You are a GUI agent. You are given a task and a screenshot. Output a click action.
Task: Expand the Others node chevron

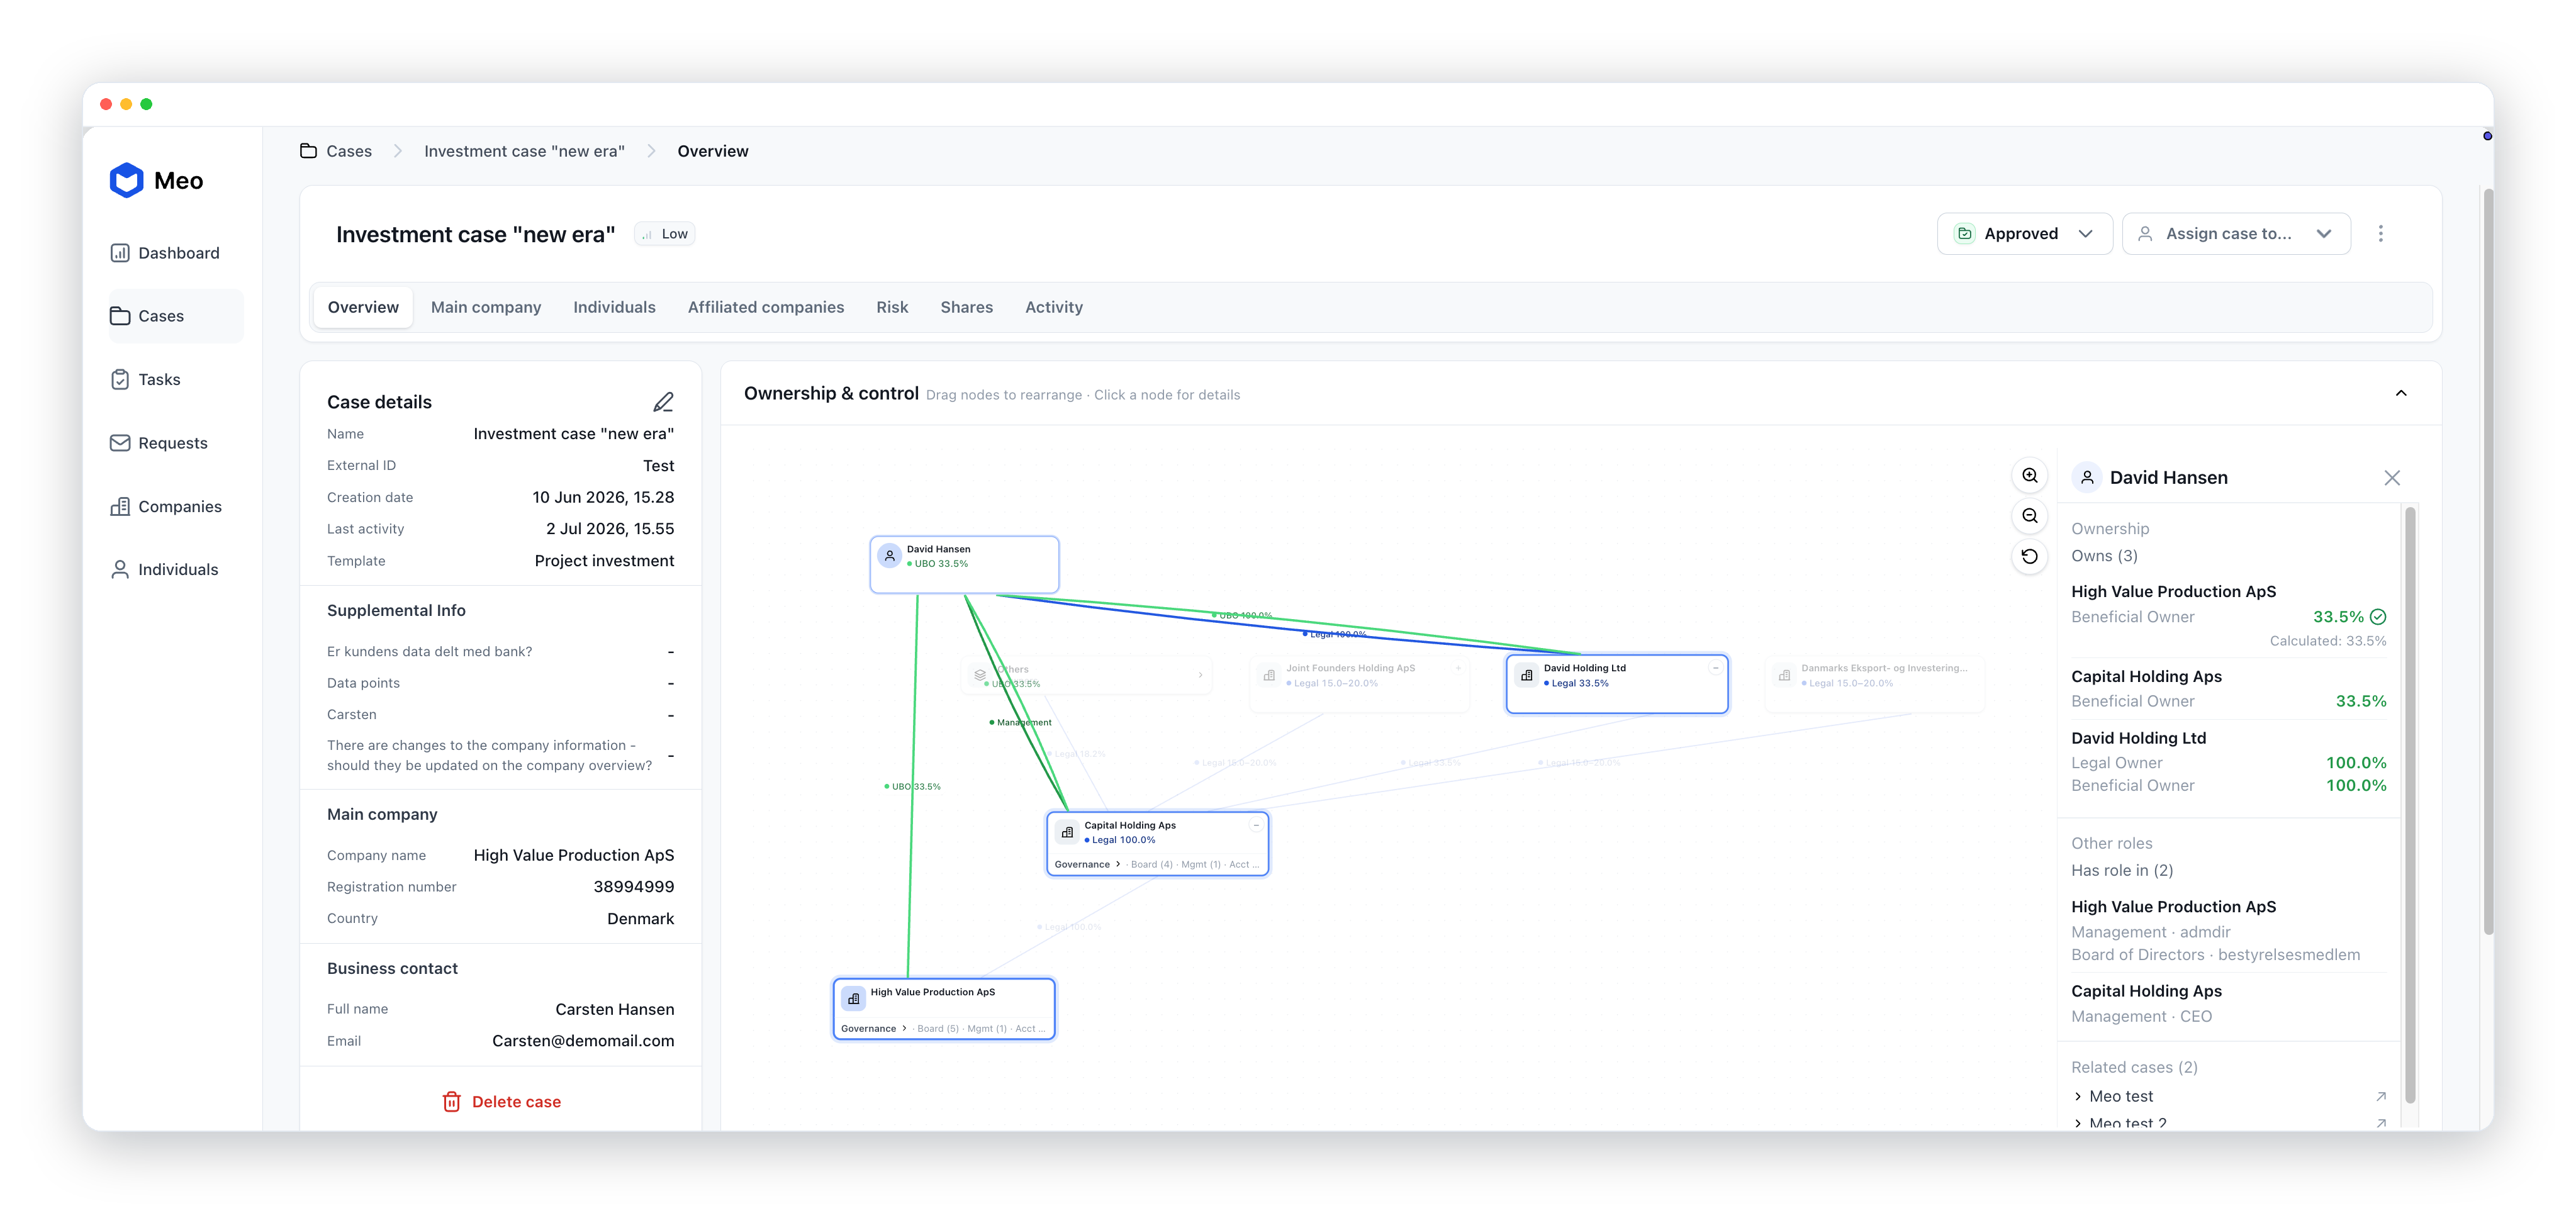click(x=1200, y=675)
